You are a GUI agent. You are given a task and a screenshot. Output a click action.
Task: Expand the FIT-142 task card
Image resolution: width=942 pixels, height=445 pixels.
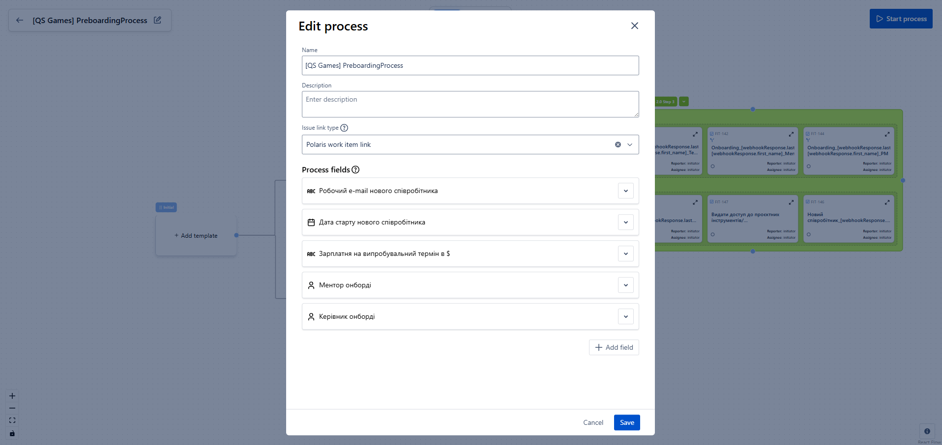click(791, 134)
